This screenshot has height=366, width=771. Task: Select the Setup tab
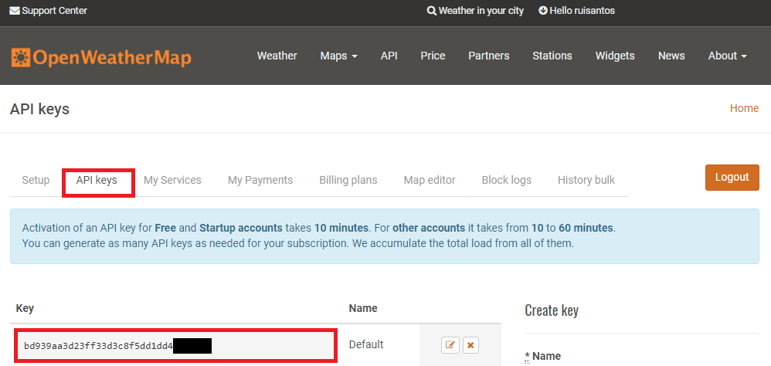click(36, 181)
